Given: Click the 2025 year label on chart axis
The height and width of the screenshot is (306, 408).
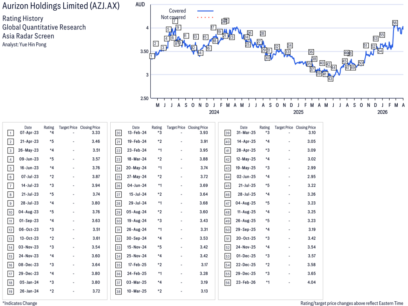Looking at the screenshot, I should click(298, 112).
